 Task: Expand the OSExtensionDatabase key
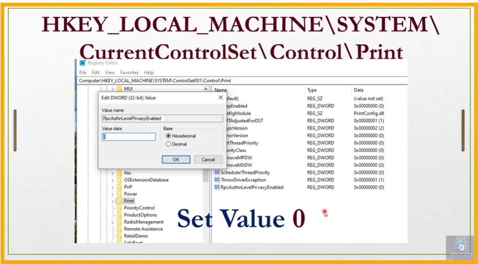(112, 180)
